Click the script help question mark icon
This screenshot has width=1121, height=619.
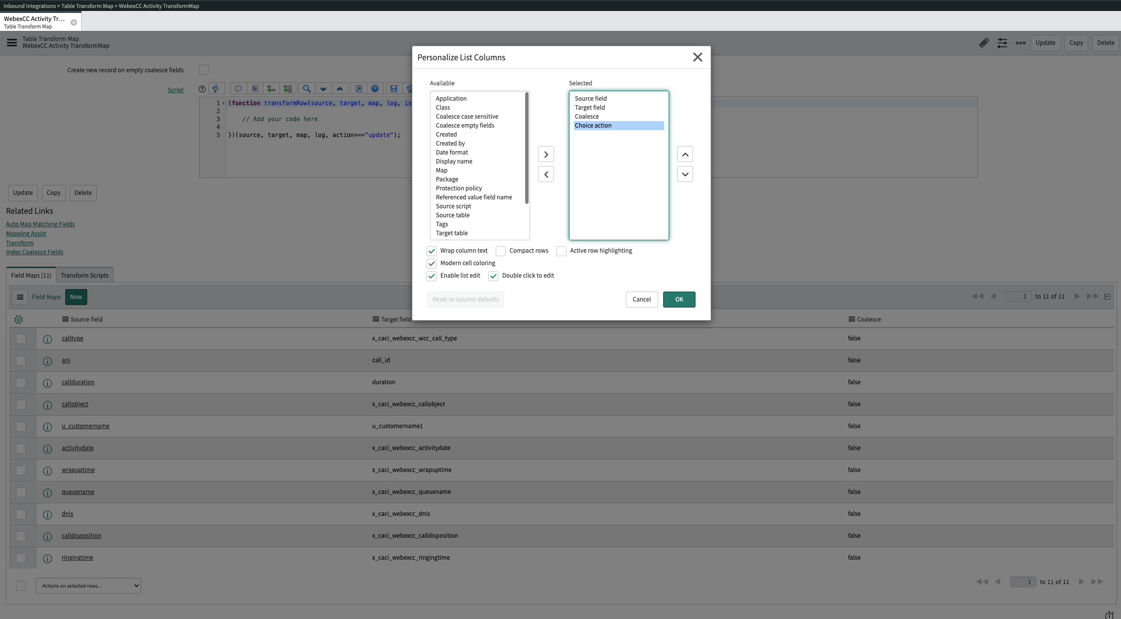[202, 89]
